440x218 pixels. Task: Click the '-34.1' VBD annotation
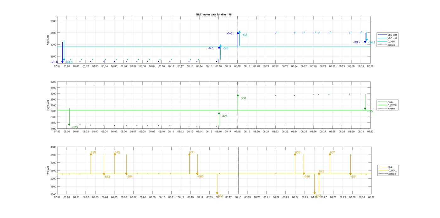coord(372,42)
